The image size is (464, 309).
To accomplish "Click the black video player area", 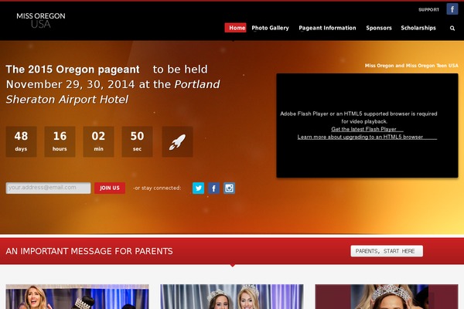I will coord(367,125).
